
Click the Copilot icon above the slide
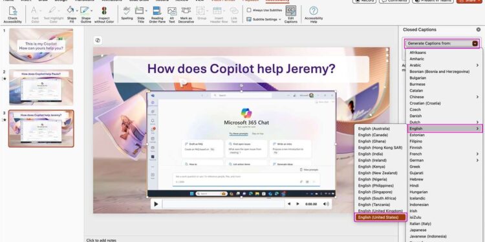98,41
